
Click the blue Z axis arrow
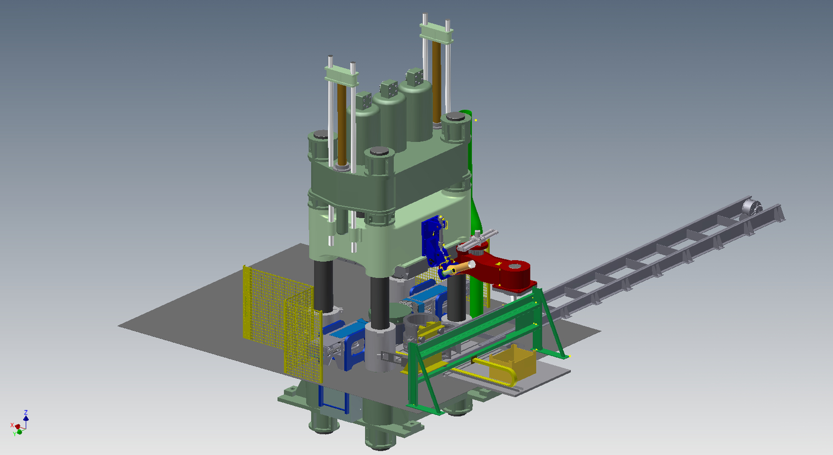click(x=26, y=416)
